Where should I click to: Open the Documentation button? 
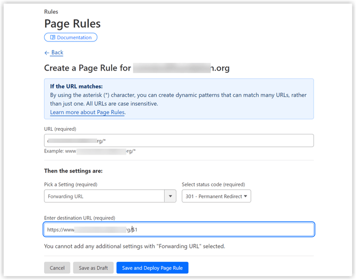[71, 38]
